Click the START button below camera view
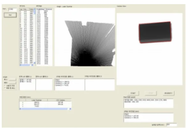The width and height of the screenshot is (186, 128). click(133, 93)
